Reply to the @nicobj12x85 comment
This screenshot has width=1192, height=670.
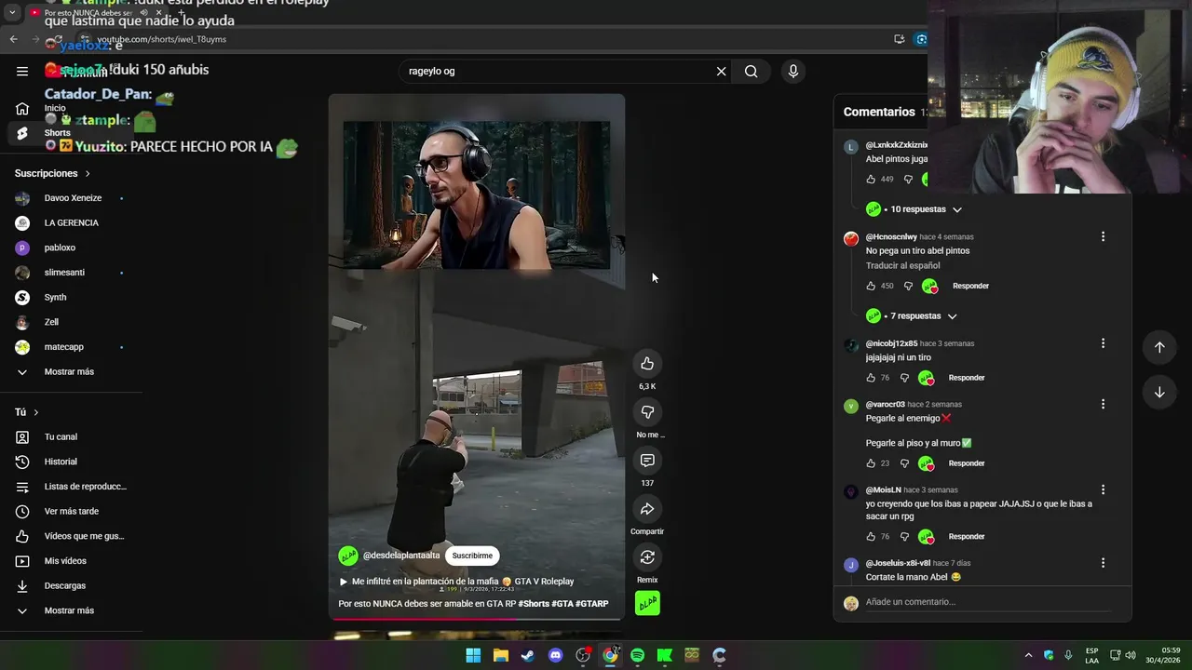(967, 378)
